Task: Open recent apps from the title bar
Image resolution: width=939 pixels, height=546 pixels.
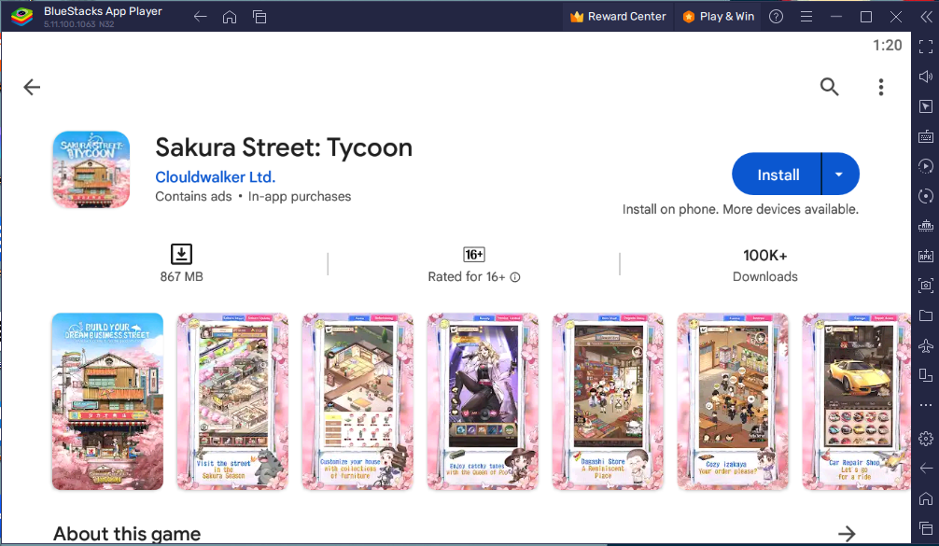Action: [x=259, y=17]
